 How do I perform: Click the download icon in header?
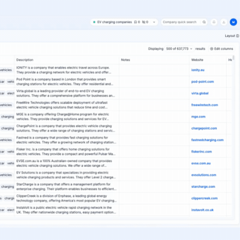coord(224,22)
